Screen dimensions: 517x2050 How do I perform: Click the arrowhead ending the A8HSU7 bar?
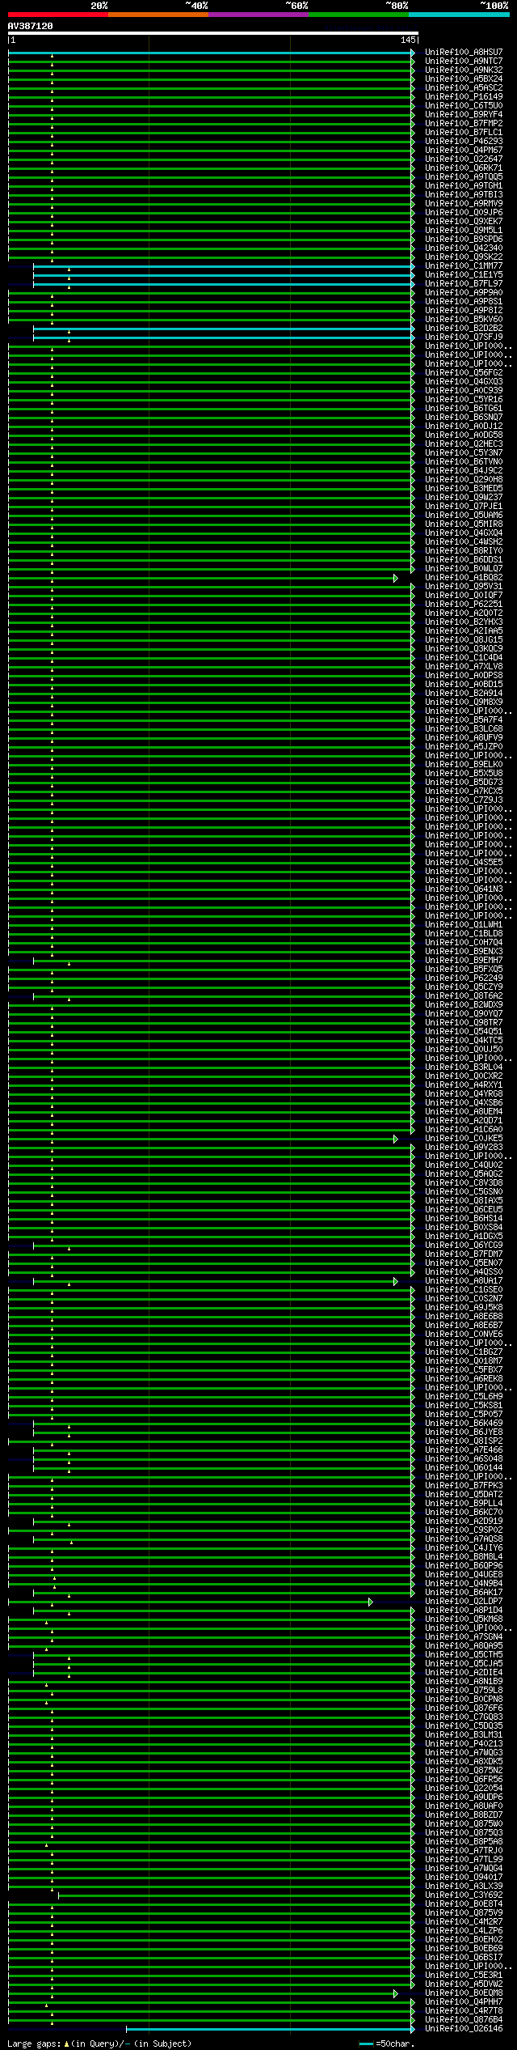pos(413,53)
